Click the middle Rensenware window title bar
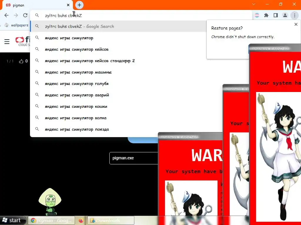This screenshot has width=301, height=225. 236,89
